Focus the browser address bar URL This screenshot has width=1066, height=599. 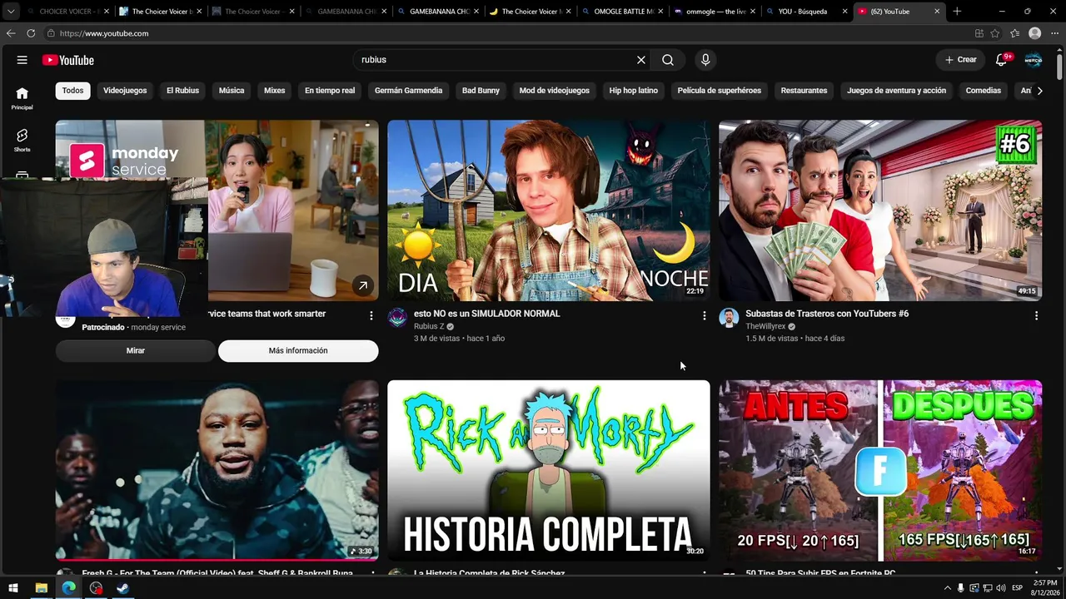pyautogui.click(x=104, y=33)
